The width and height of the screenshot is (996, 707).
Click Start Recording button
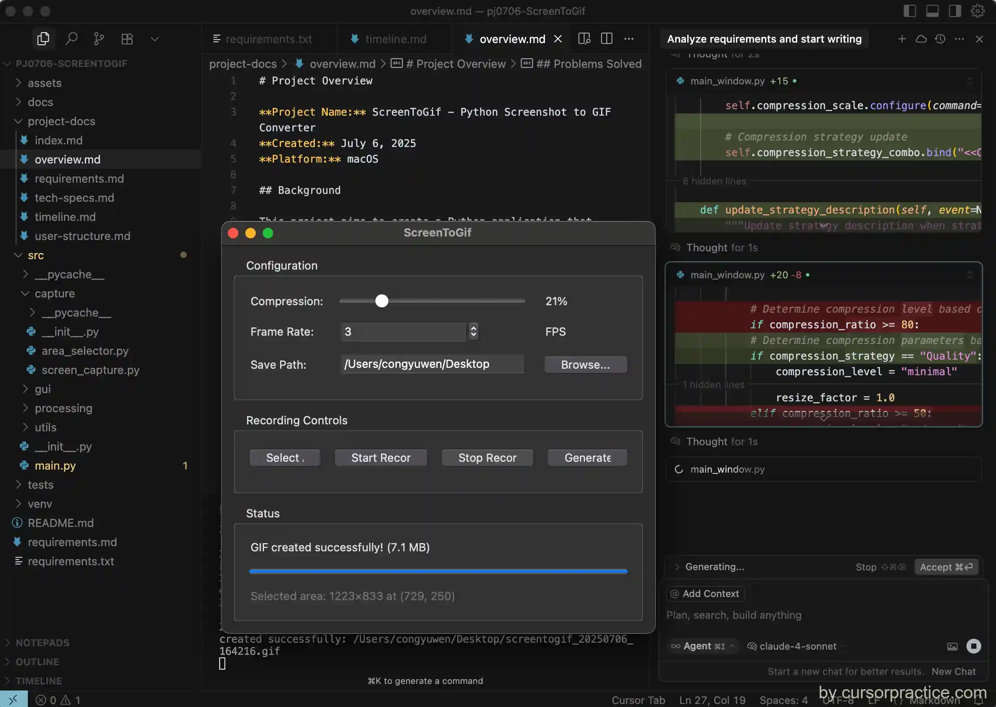click(381, 457)
